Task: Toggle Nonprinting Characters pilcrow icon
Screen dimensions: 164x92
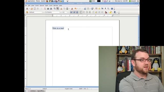Action: point(105,9)
